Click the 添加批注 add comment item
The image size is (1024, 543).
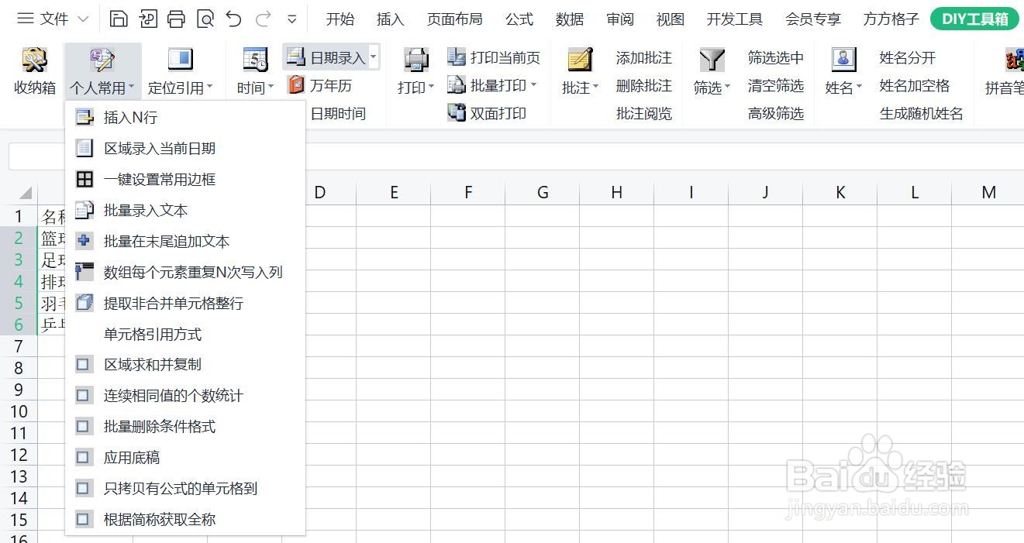pos(643,57)
